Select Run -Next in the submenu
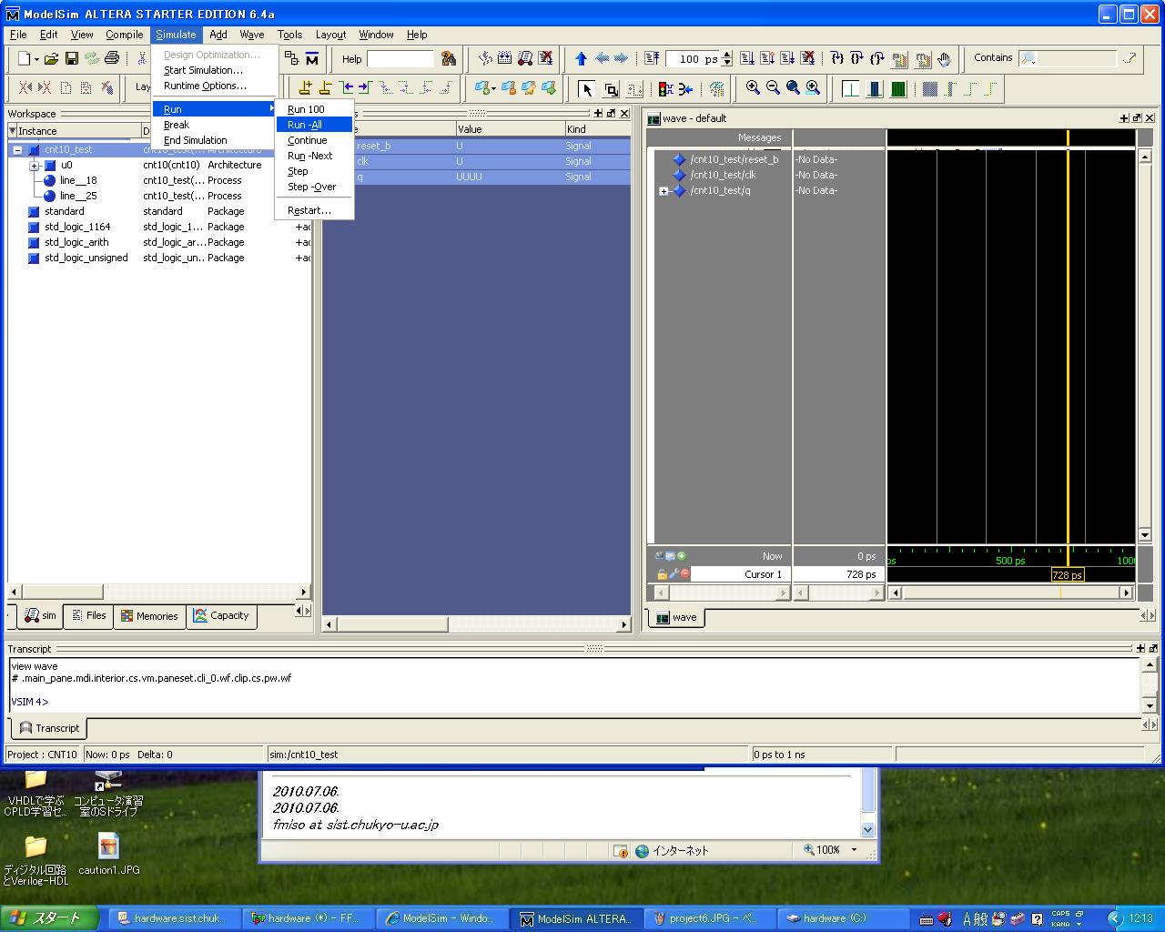 [314, 156]
